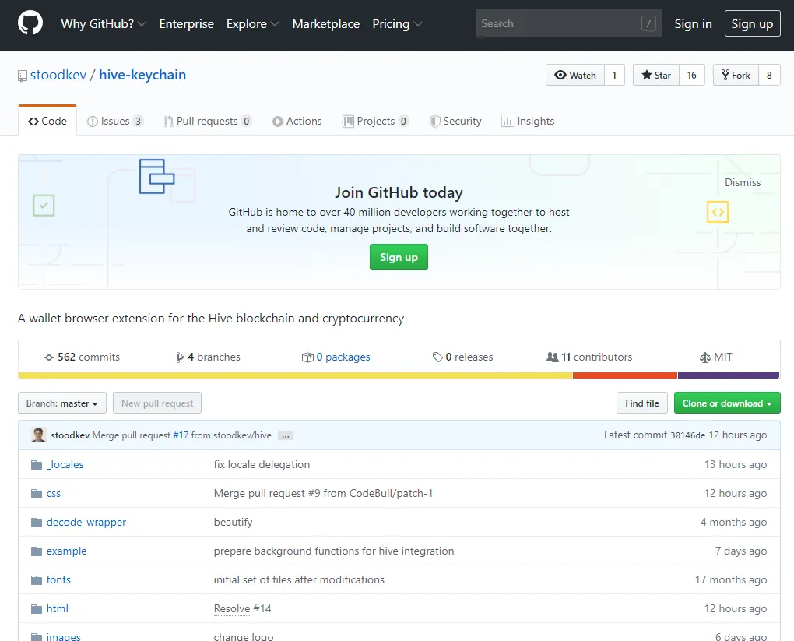The image size is (794, 641).
Task: Switch to the Issues tab
Action: click(x=115, y=121)
